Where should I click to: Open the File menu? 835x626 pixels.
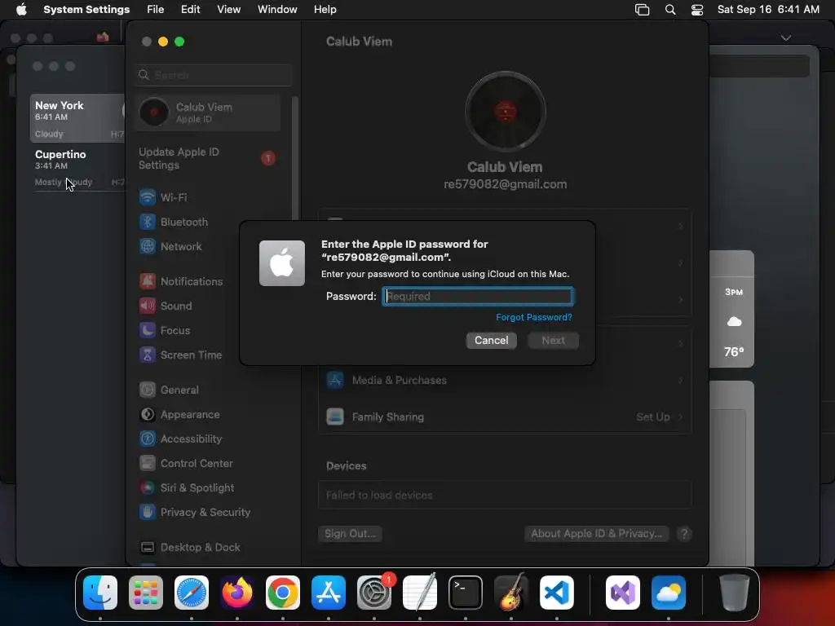[x=156, y=10]
